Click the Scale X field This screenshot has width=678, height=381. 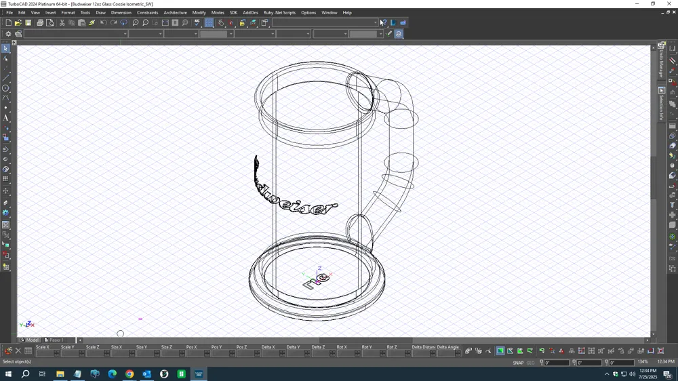(47, 353)
